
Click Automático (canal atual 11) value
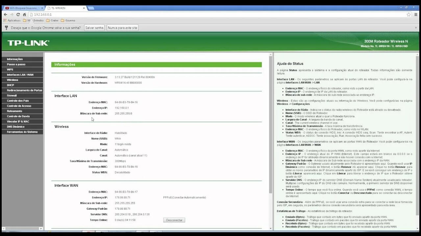[x=131, y=155]
